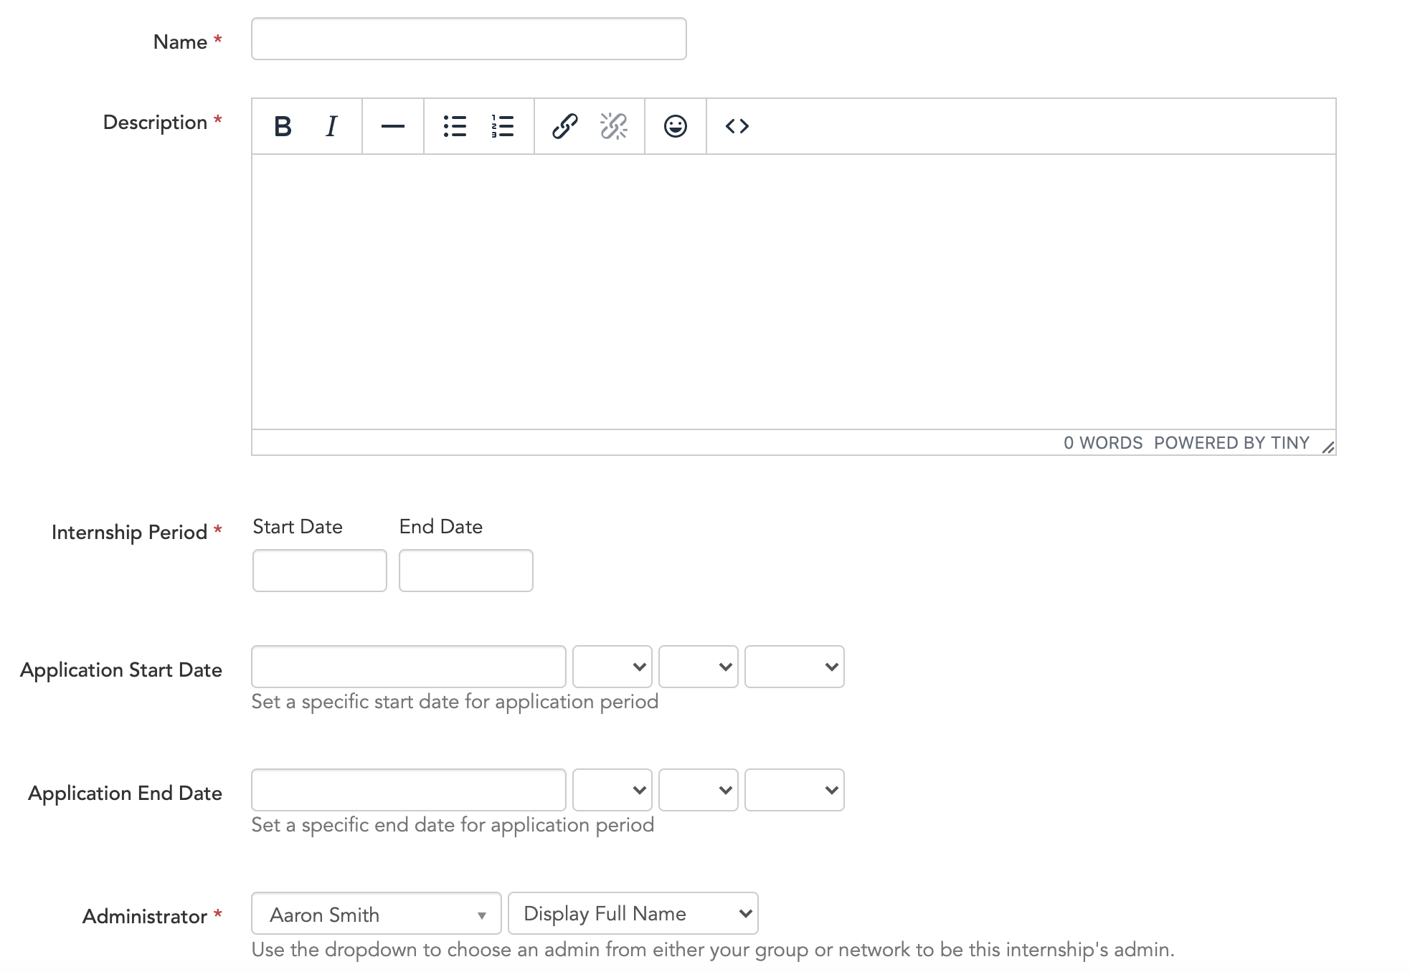Click the Application Start Date label

121,670
